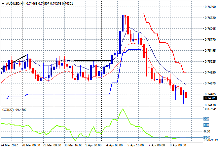Open the chart dropdown triangle beside AUDUSD,H4
The width and height of the screenshot is (218, 149).
pyautogui.click(x=3, y=4)
